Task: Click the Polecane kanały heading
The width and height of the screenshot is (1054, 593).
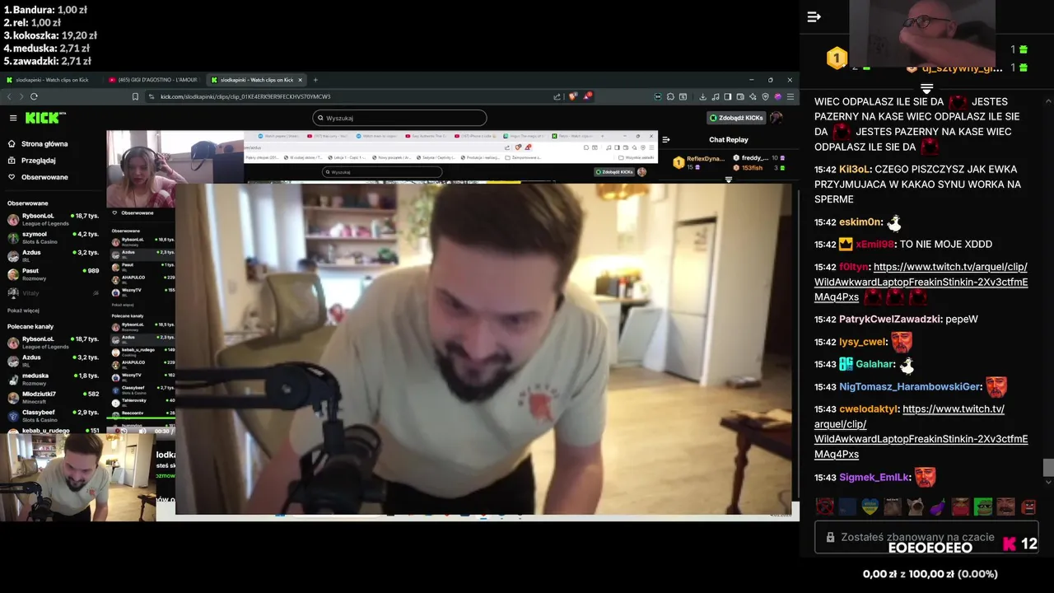Action: pos(30,326)
